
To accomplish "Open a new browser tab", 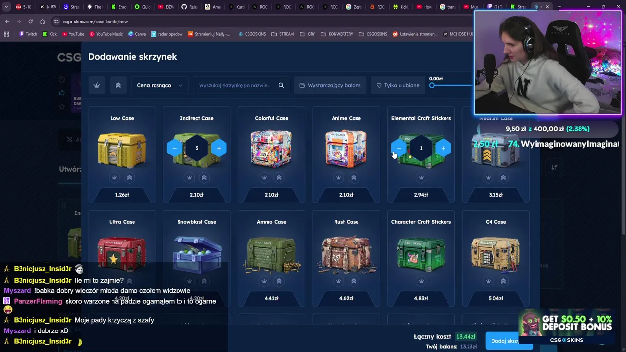I will click(x=559, y=7).
